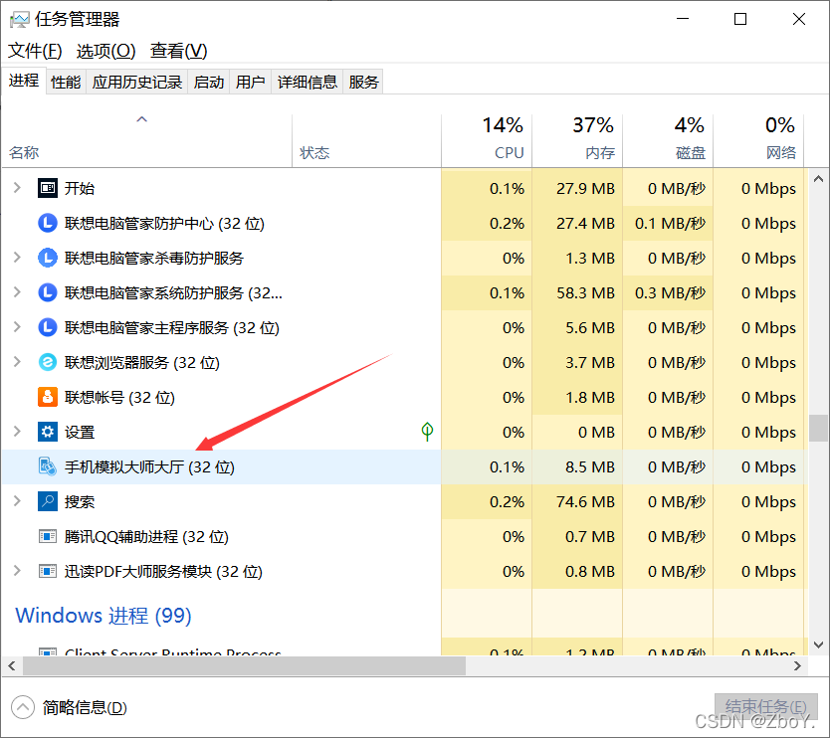Click the 联想电脑管家杀毒防护服务 icon

[x=48, y=258]
